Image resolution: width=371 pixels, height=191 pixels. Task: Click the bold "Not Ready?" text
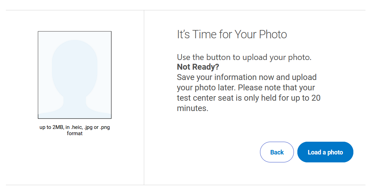(198, 67)
